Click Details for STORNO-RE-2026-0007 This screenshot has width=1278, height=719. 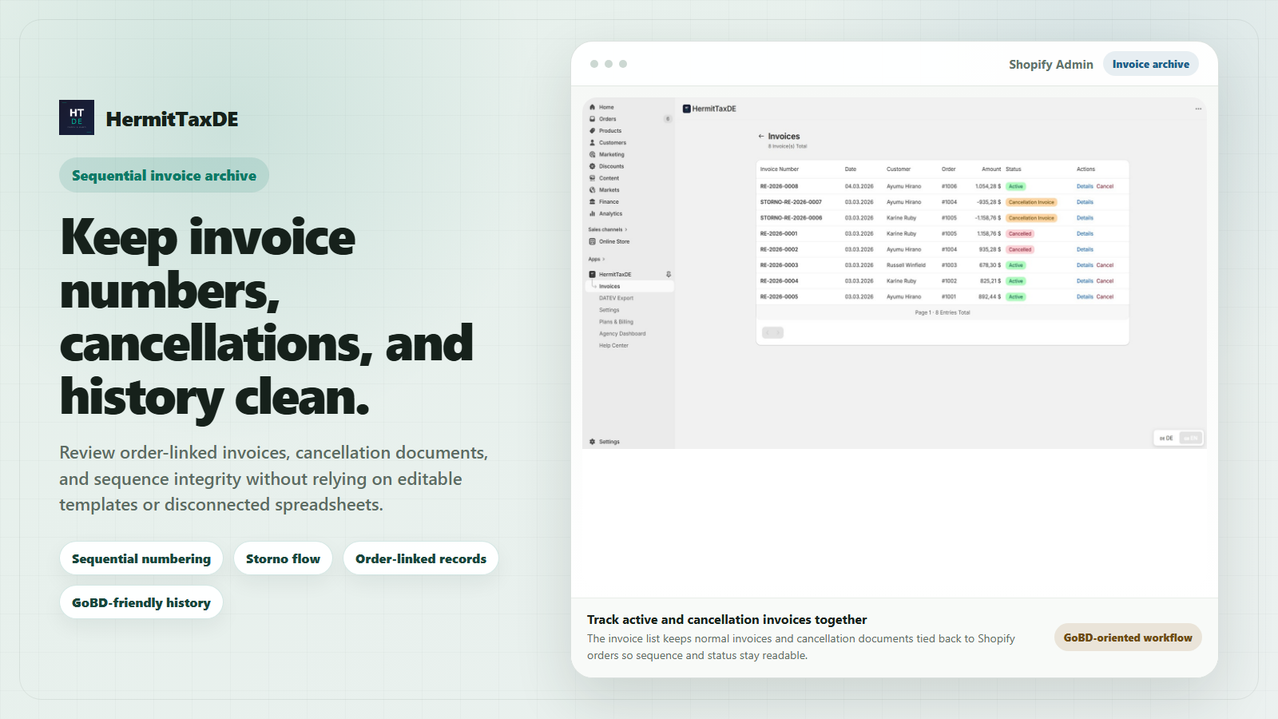point(1085,202)
